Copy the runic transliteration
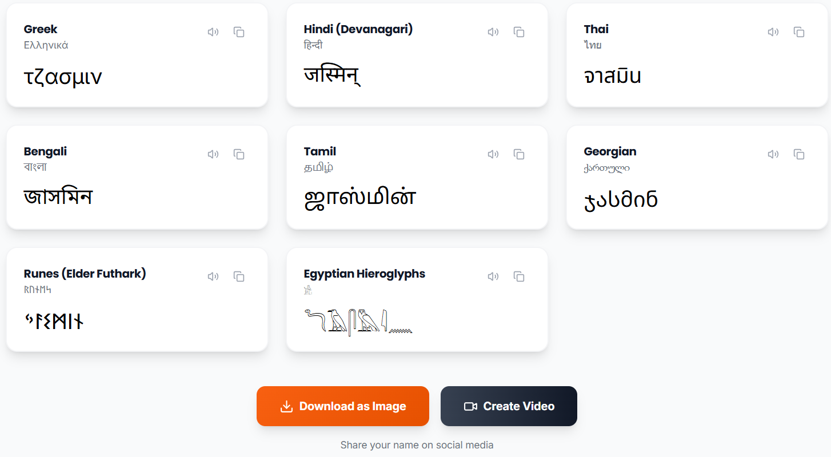831x457 pixels. point(239,276)
